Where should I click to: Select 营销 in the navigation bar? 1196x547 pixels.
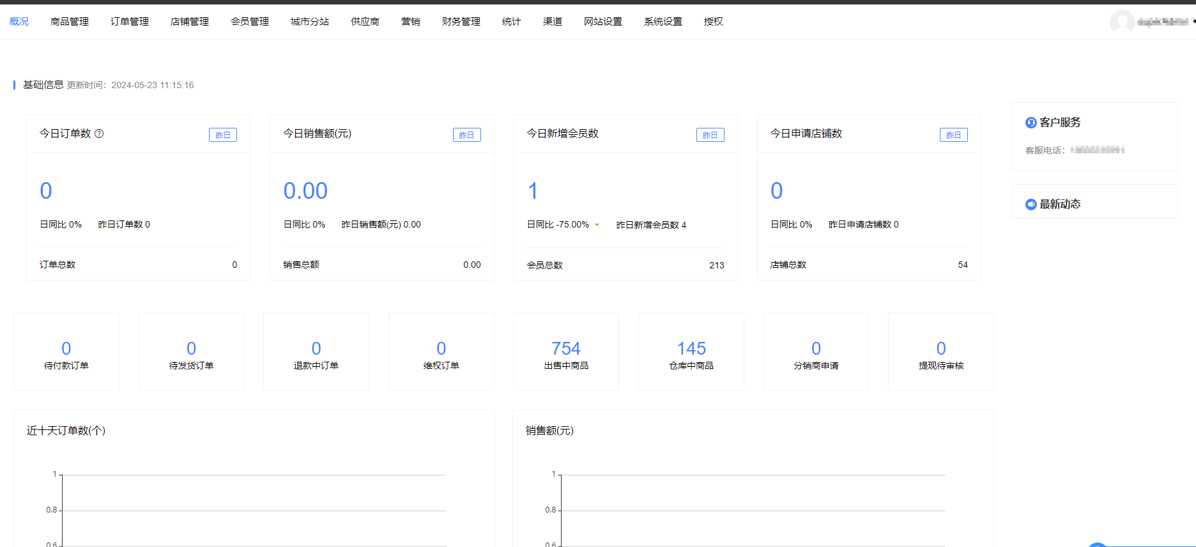pyautogui.click(x=411, y=22)
